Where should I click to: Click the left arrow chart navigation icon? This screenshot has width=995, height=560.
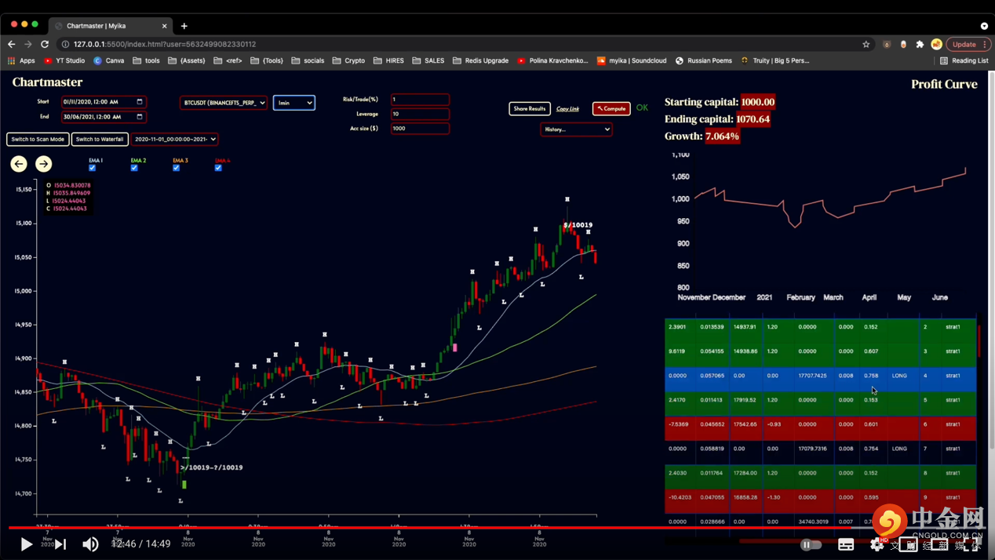pyautogui.click(x=19, y=164)
